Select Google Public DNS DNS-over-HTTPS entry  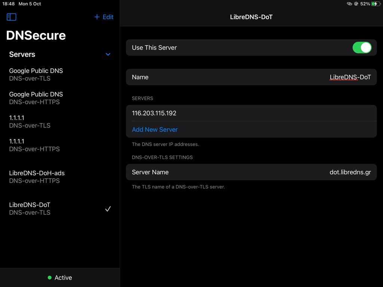click(36, 98)
